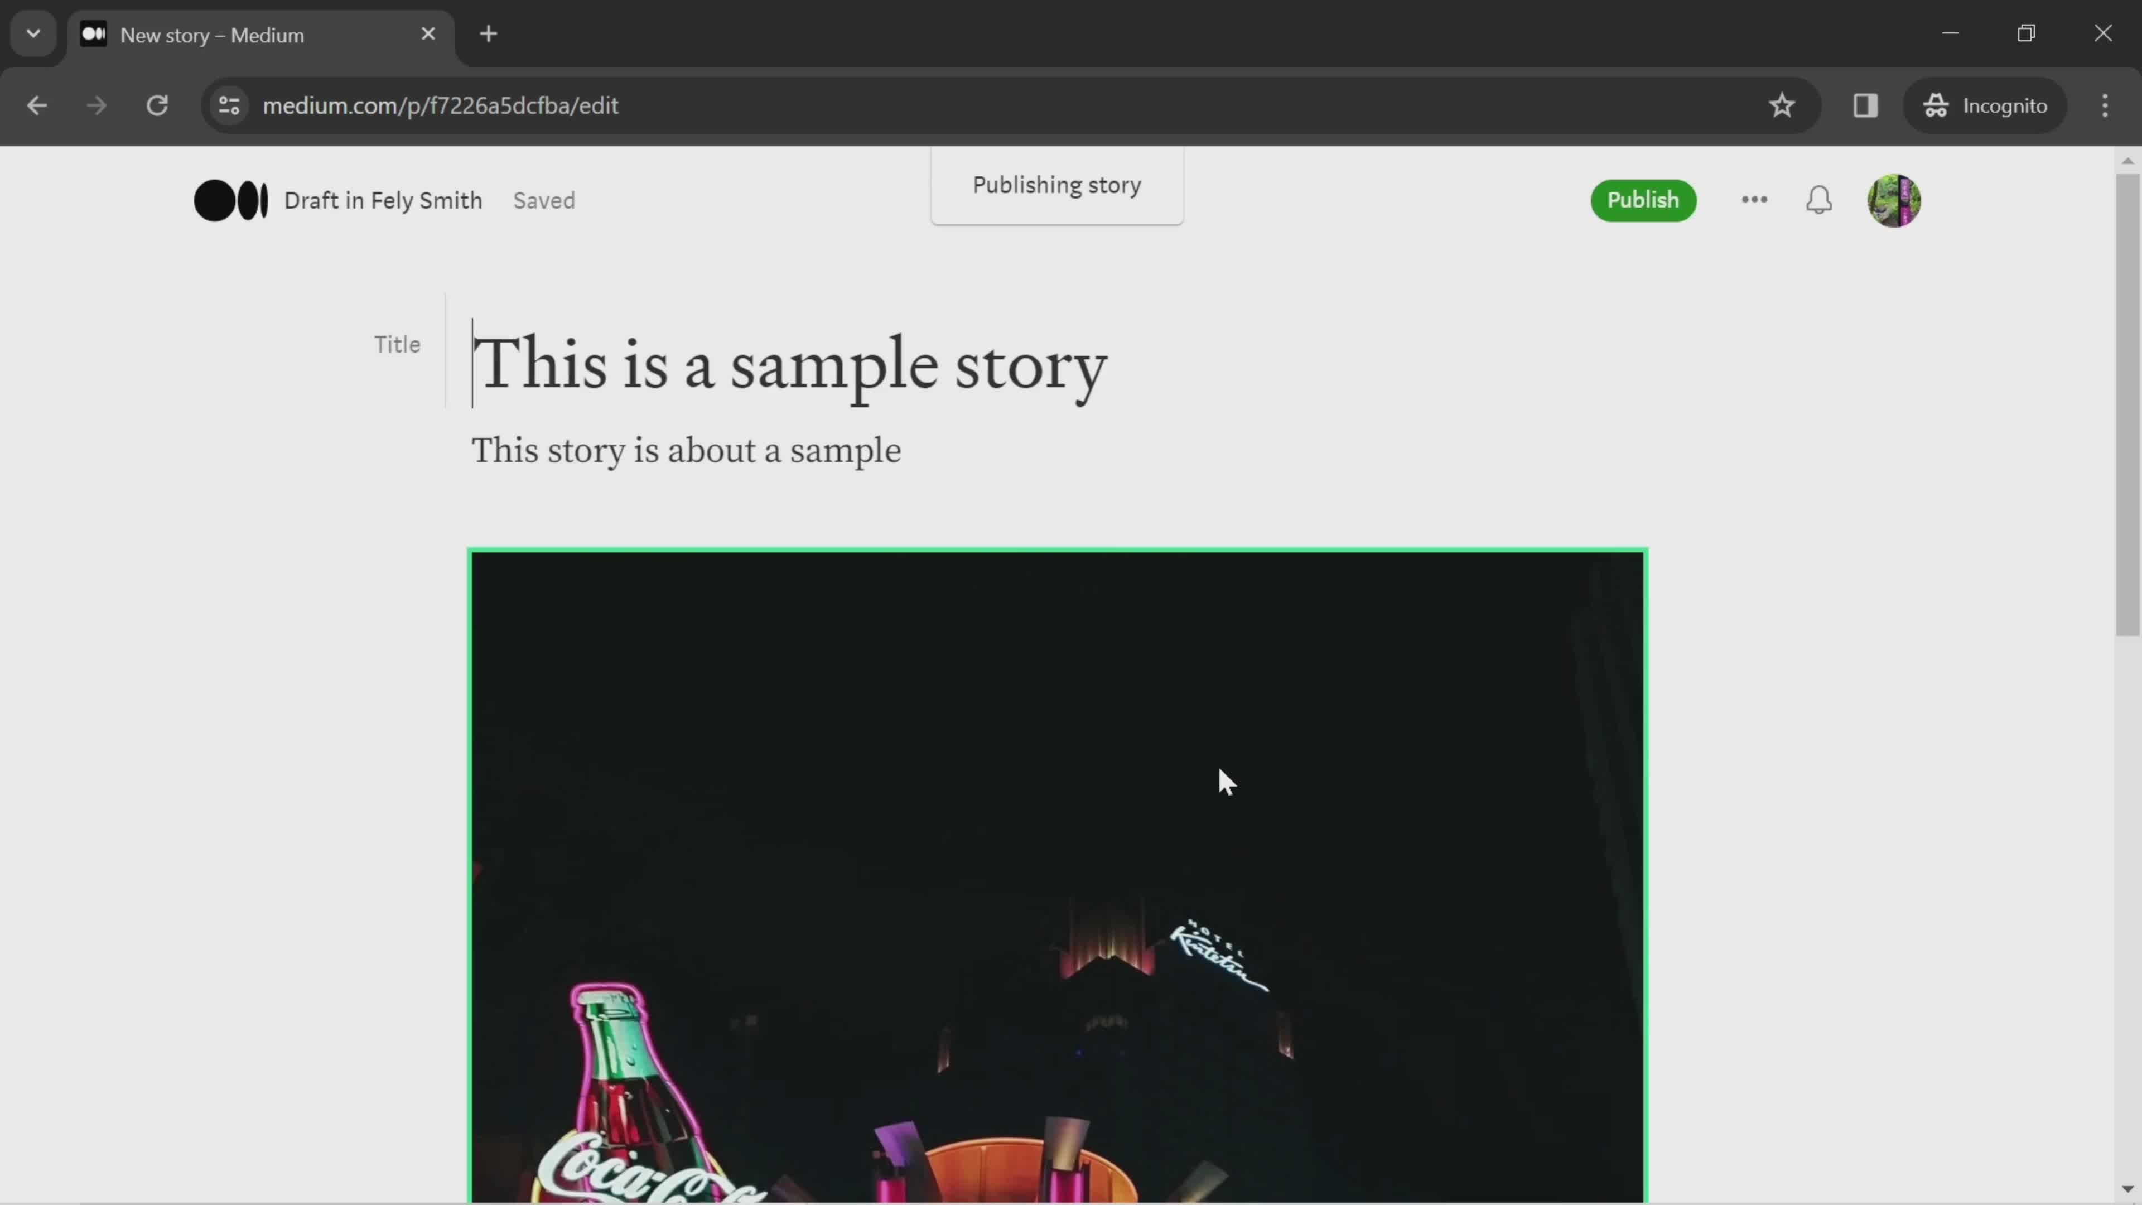Click the Draft in Fely Smith label
This screenshot has height=1205, width=2142.
click(x=383, y=200)
